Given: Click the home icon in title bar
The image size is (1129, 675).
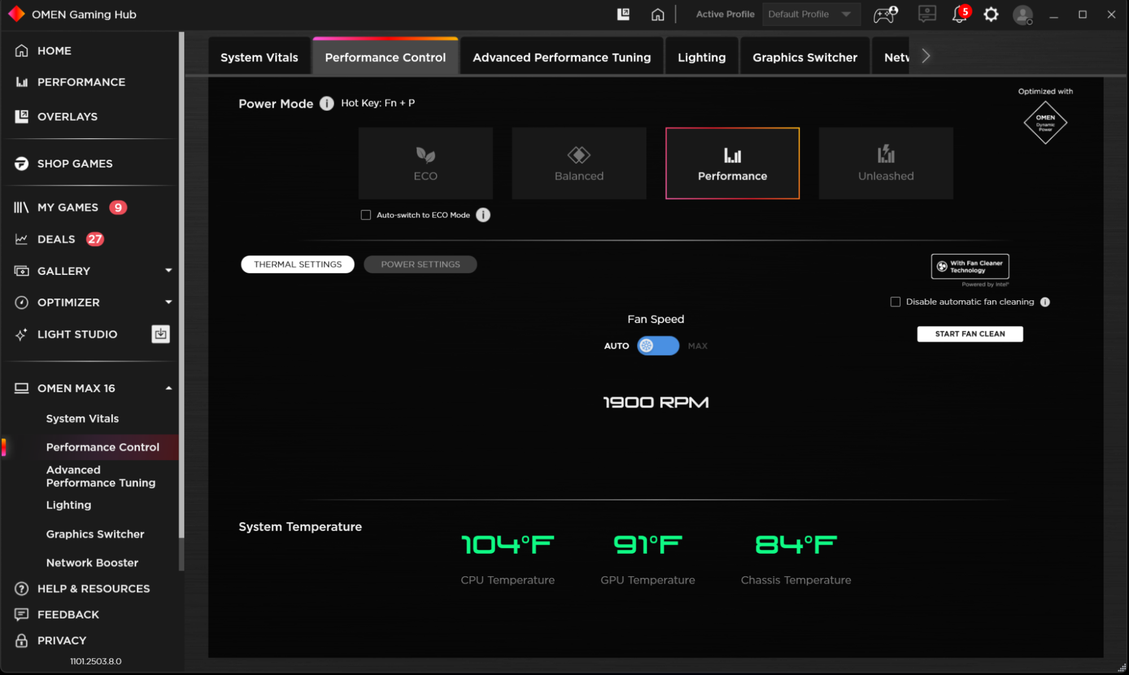Looking at the screenshot, I should pos(657,14).
